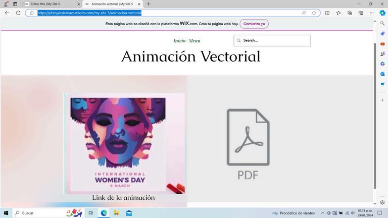Open the sidebar search tool
This screenshot has height=218, width=388.
(x=382, y=23)
